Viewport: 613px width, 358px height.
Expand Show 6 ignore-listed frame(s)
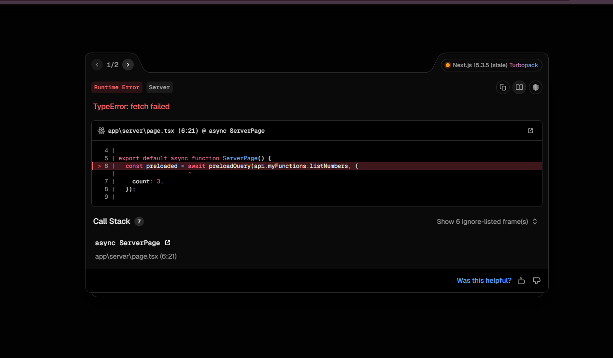(487, 221)
